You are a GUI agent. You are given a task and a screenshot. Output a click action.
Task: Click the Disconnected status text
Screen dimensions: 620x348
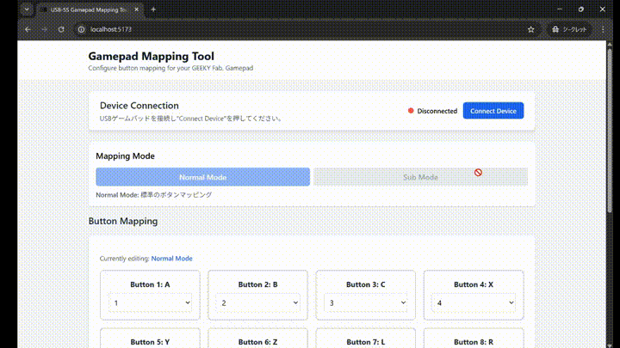[x=437, y=111]
